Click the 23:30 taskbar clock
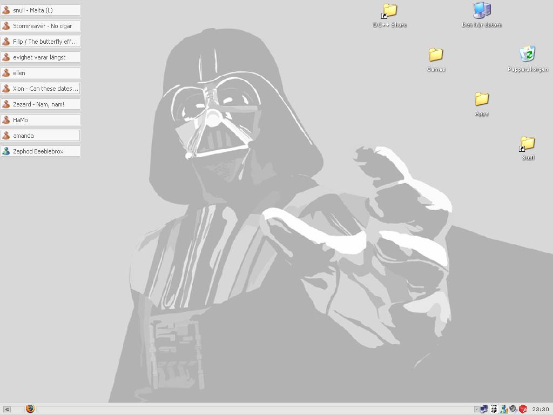 pyautogui.click(x=540, y=410)
